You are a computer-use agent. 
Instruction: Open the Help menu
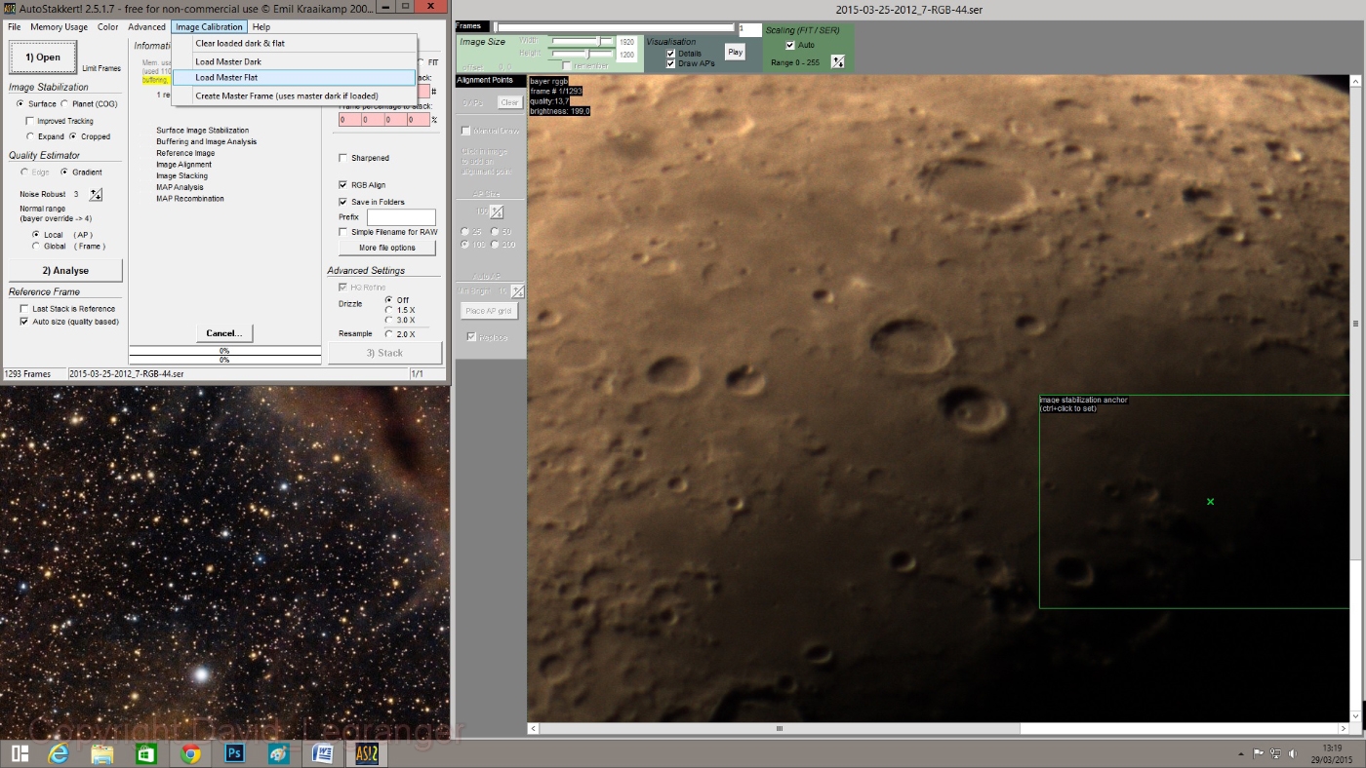point(261,27)
